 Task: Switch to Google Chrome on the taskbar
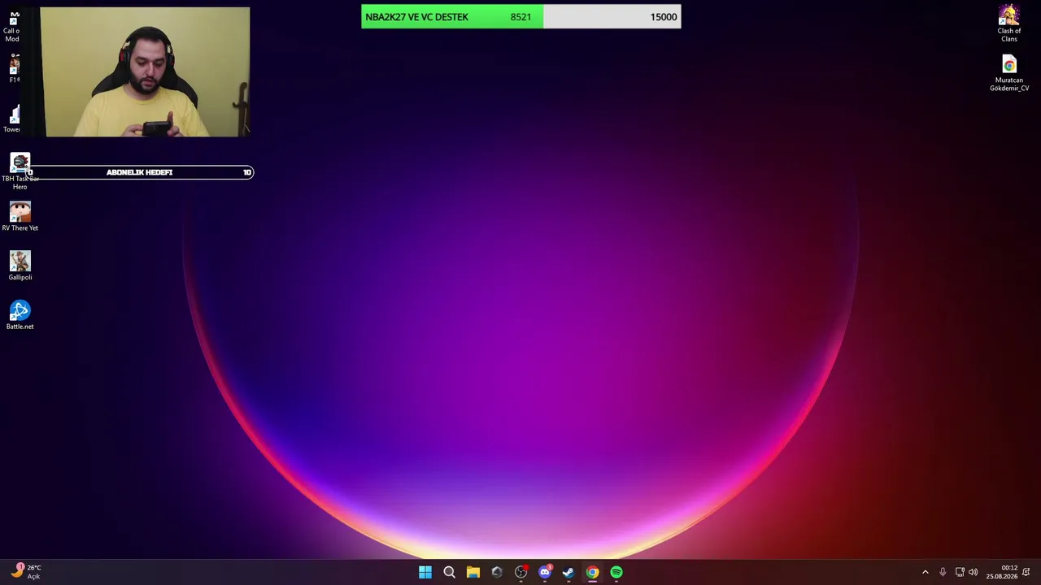coord(593,572)
